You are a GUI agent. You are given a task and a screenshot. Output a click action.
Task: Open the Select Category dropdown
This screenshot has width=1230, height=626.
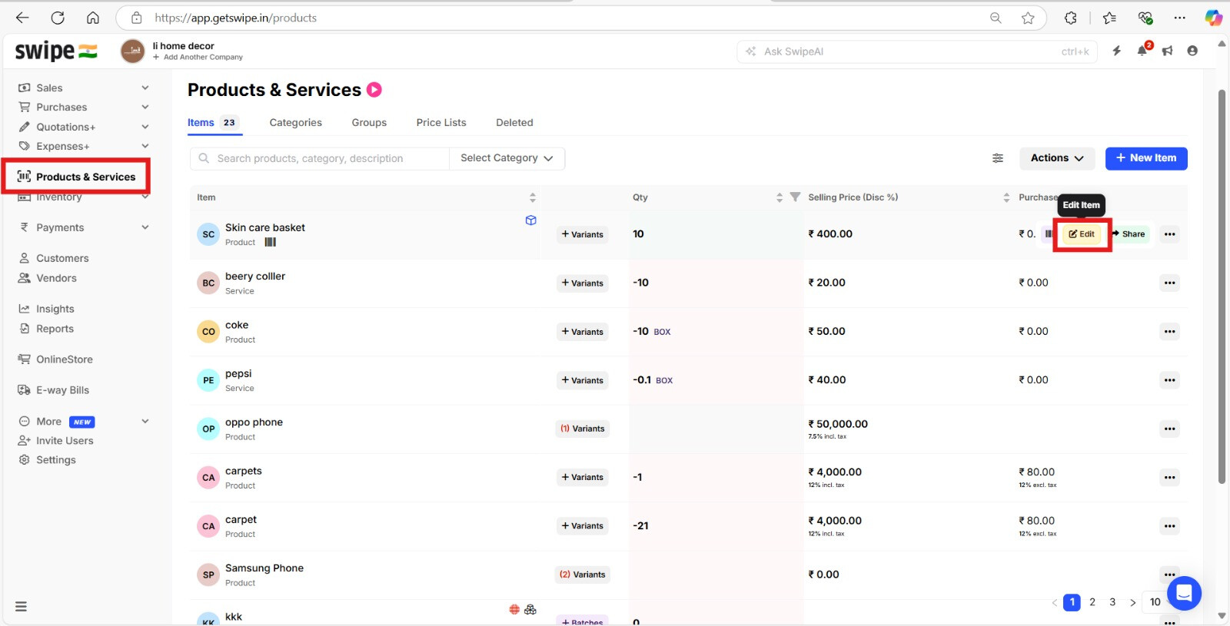click(x=507, y=158)
